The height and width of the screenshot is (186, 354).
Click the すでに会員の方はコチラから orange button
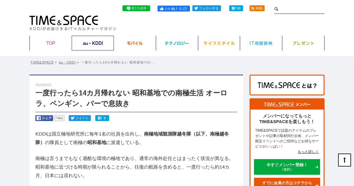pyautogui.click(x=287, y=182)
